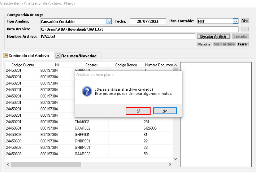Screen dimensions: 256x172
Task: Expand the Tipo Analisis dropdown
Action: pyautogui.click(x=109, y=22)
